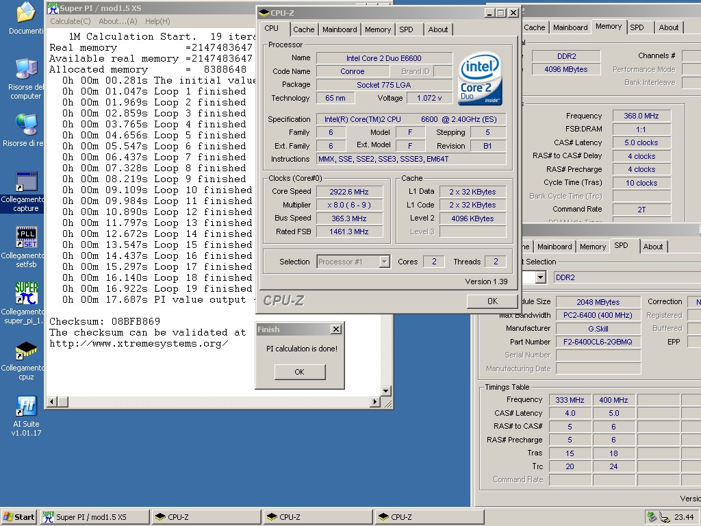Select the super_pi desktop shortcut icon
Image resolution: width=701 pixels, height=526 pixels.
(x=26, y=293)
